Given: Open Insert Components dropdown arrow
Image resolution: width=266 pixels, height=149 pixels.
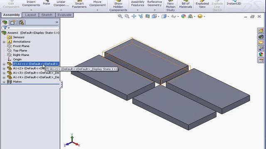Looking at the screenshot, I should [31, 10].
